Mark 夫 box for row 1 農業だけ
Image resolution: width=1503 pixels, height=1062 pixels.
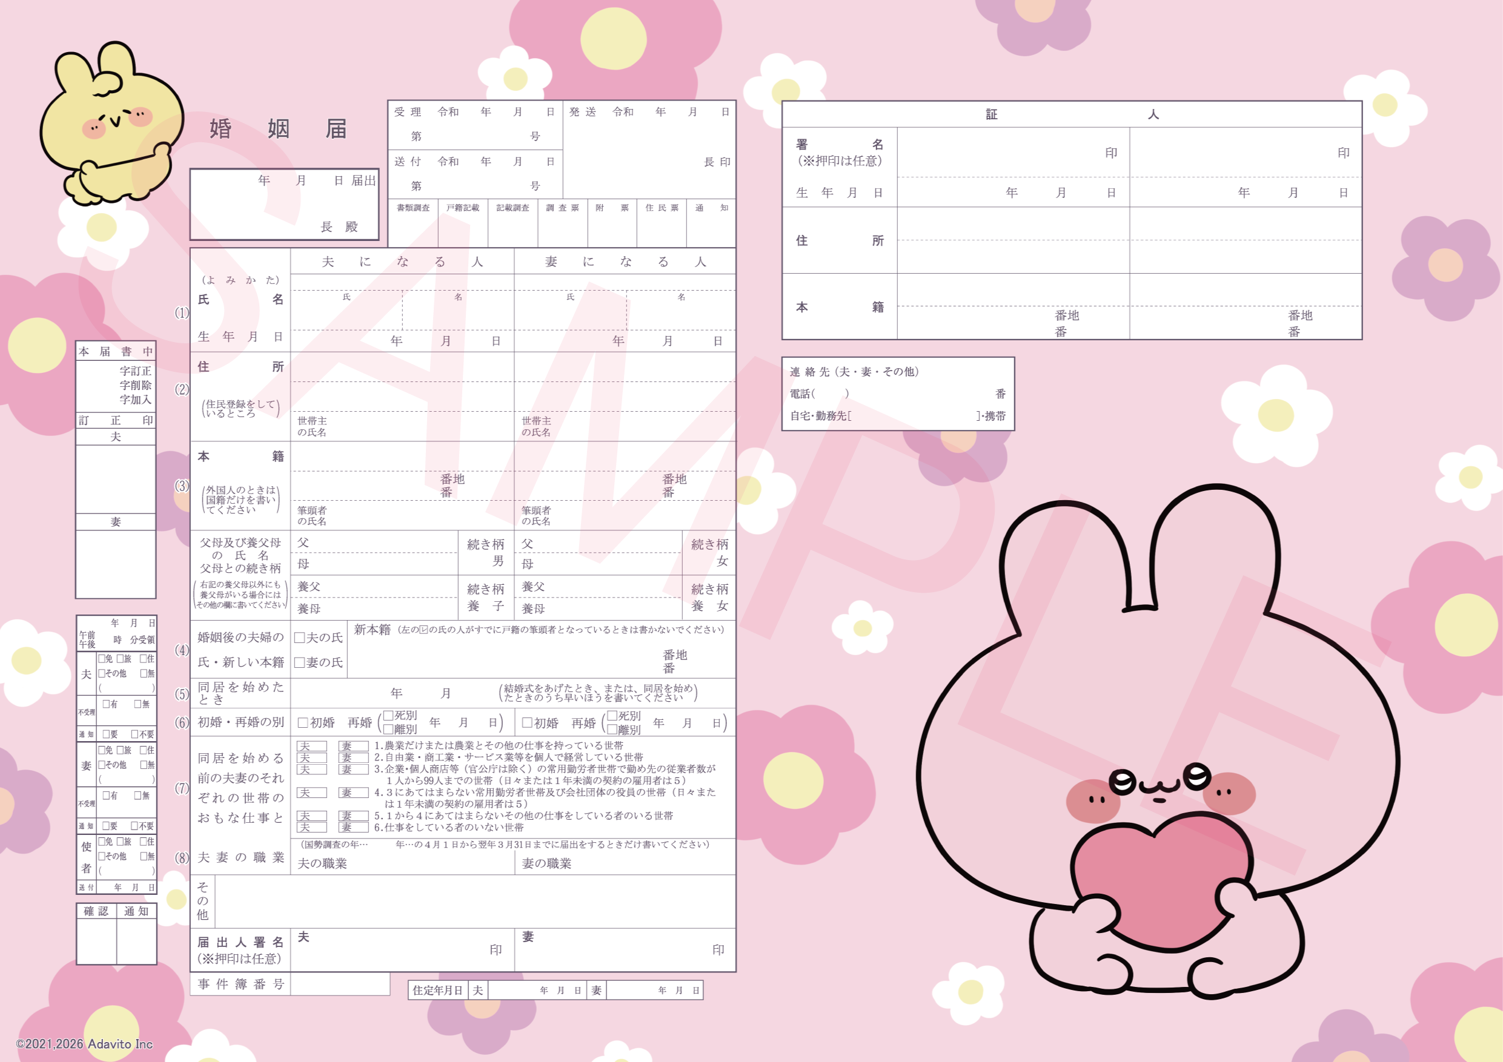[311, 746]
